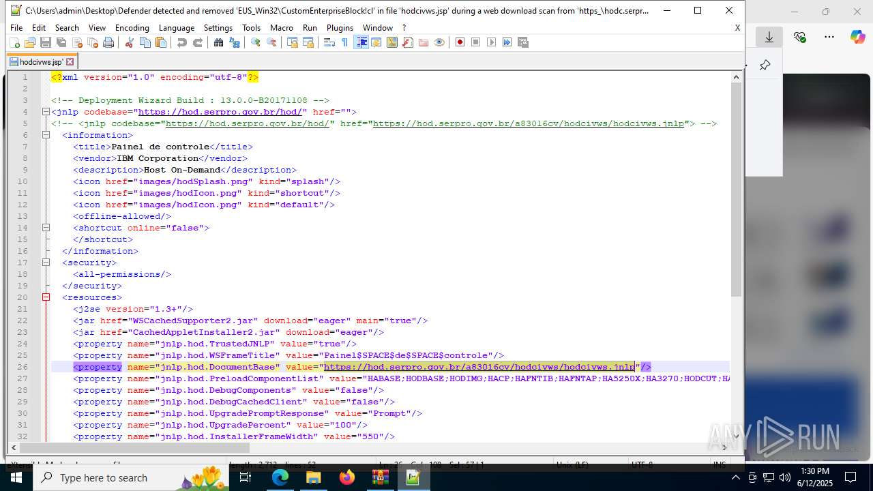Follow the DocumentBase URL on line 26

[x=479, y=367]
